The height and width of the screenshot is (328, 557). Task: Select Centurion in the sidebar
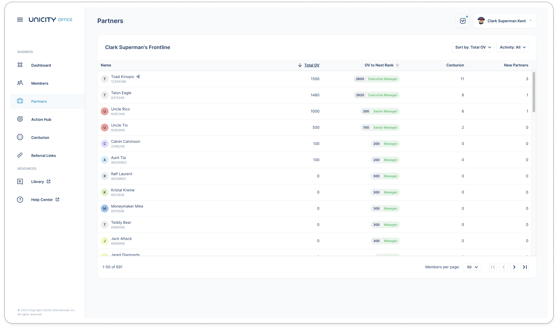coord(40,137)
